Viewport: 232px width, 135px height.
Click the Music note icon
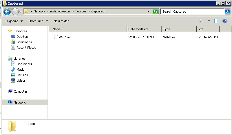pyautogui.click(x=13, y=69)
